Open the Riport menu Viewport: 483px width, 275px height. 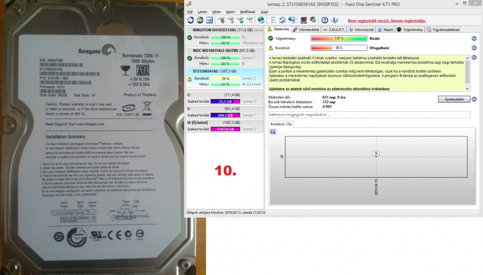tap(230, 12)
